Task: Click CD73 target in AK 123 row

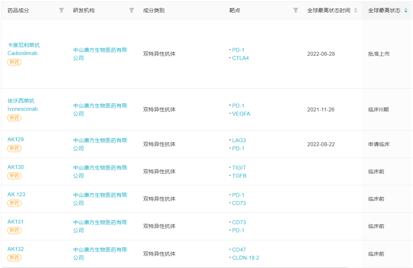Action: pyautogui.click(x=239, y=203)
